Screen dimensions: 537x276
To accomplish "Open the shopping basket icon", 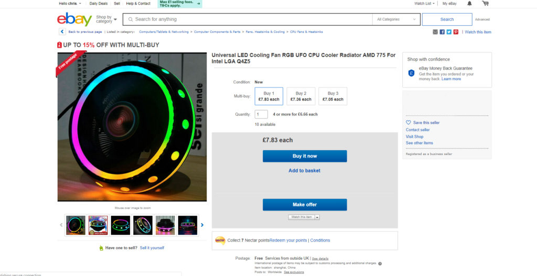I will tap(485, 4).
